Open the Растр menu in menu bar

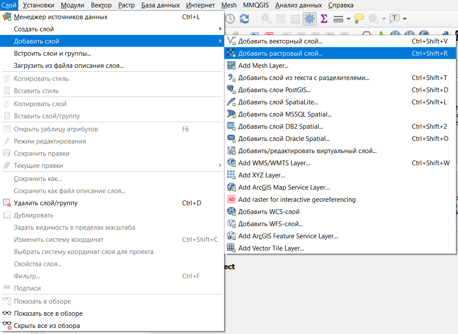pyautogui.click(x=127, y=5)
